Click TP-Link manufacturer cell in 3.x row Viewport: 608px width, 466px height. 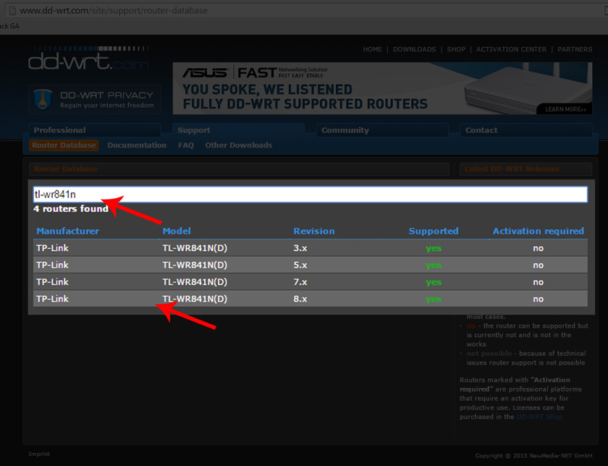[x=52, y=248]
